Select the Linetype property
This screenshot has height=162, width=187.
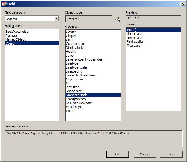(x=93, y=63)
